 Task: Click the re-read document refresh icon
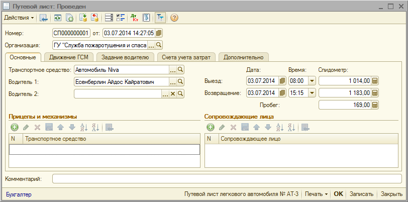coord(58,18)
